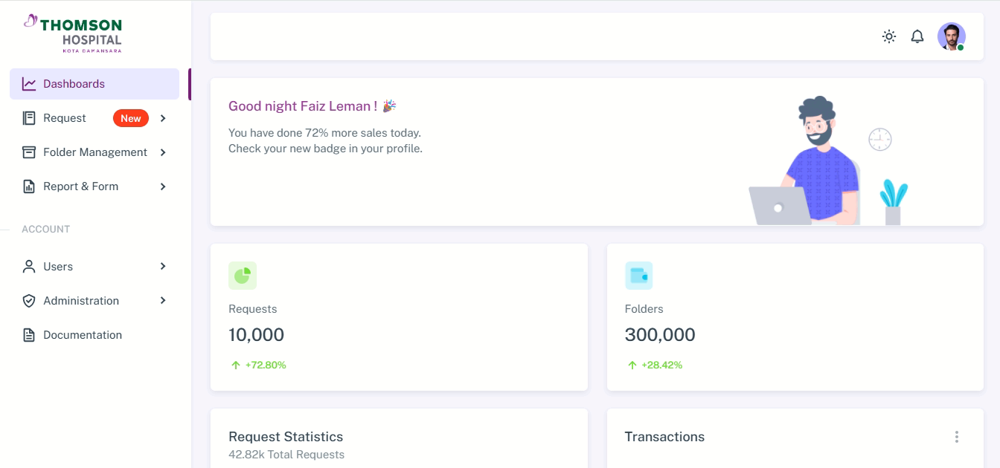Select Dashboards in the sidebar
The image size is (1000, 468).
(74, 84)
